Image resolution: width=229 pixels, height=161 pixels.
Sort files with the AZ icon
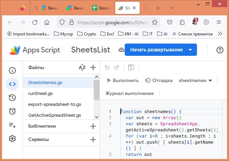point(82,67)
